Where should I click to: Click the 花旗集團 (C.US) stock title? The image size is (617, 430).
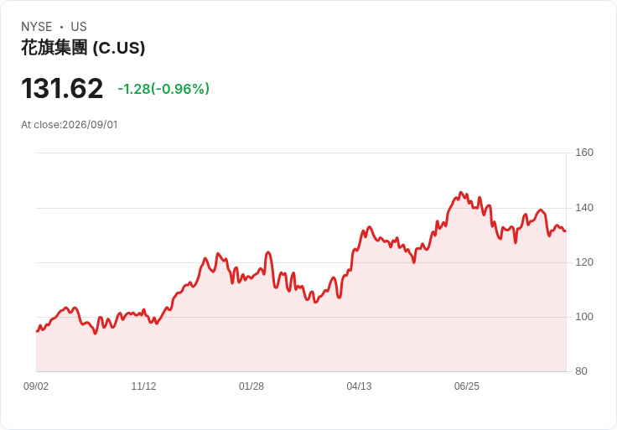[83, 48]
